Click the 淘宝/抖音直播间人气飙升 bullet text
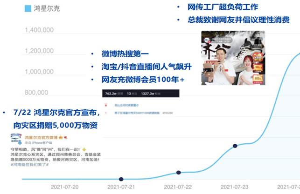This screenshot has width=300, height=194. (x=147, y=67)
